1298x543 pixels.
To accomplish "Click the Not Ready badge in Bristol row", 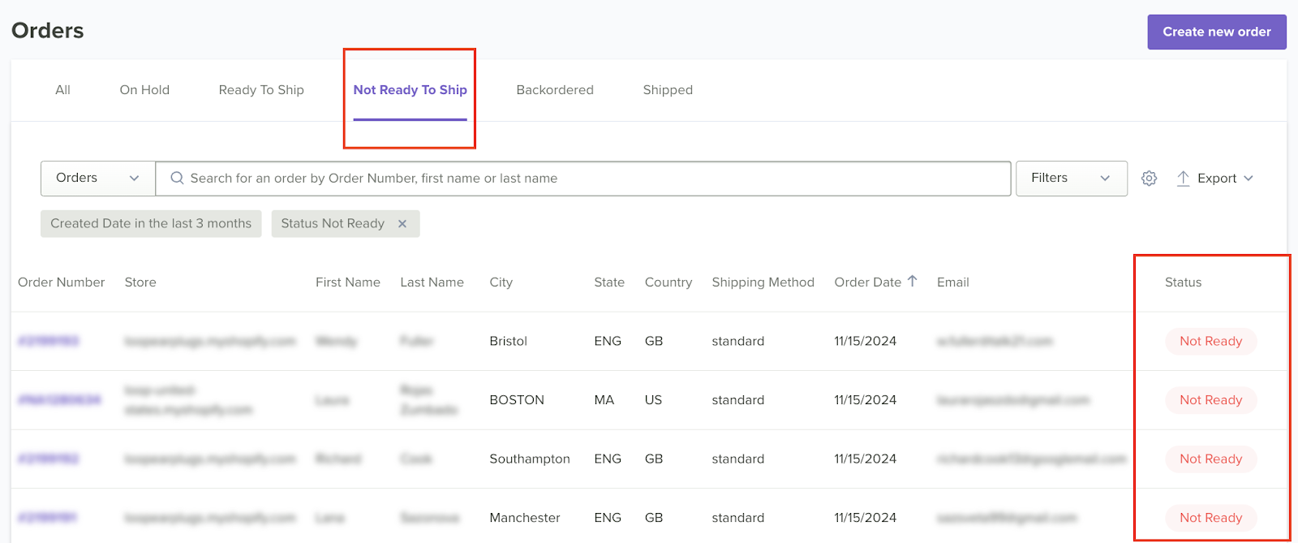I will 1211,341.
